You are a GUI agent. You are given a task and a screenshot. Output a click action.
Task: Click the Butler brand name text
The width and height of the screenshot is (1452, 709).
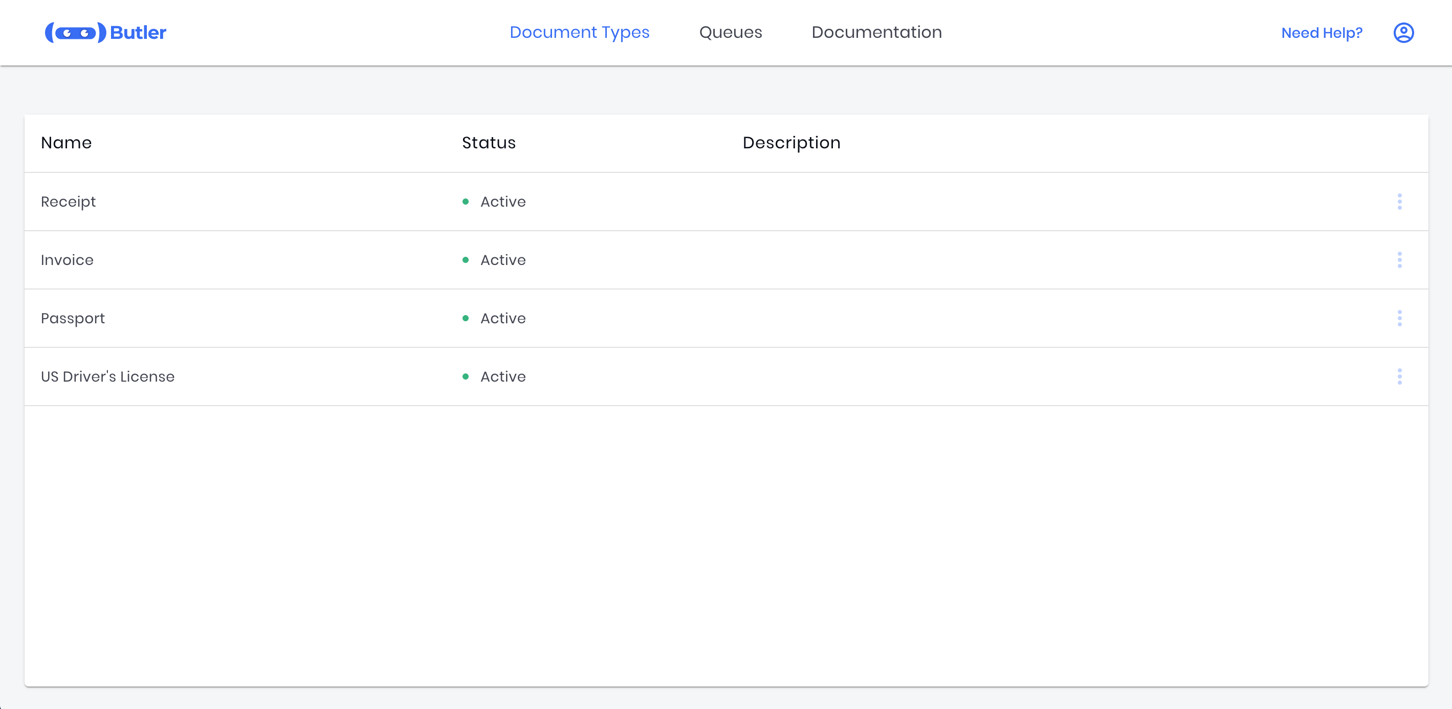(x=138, y=33)
